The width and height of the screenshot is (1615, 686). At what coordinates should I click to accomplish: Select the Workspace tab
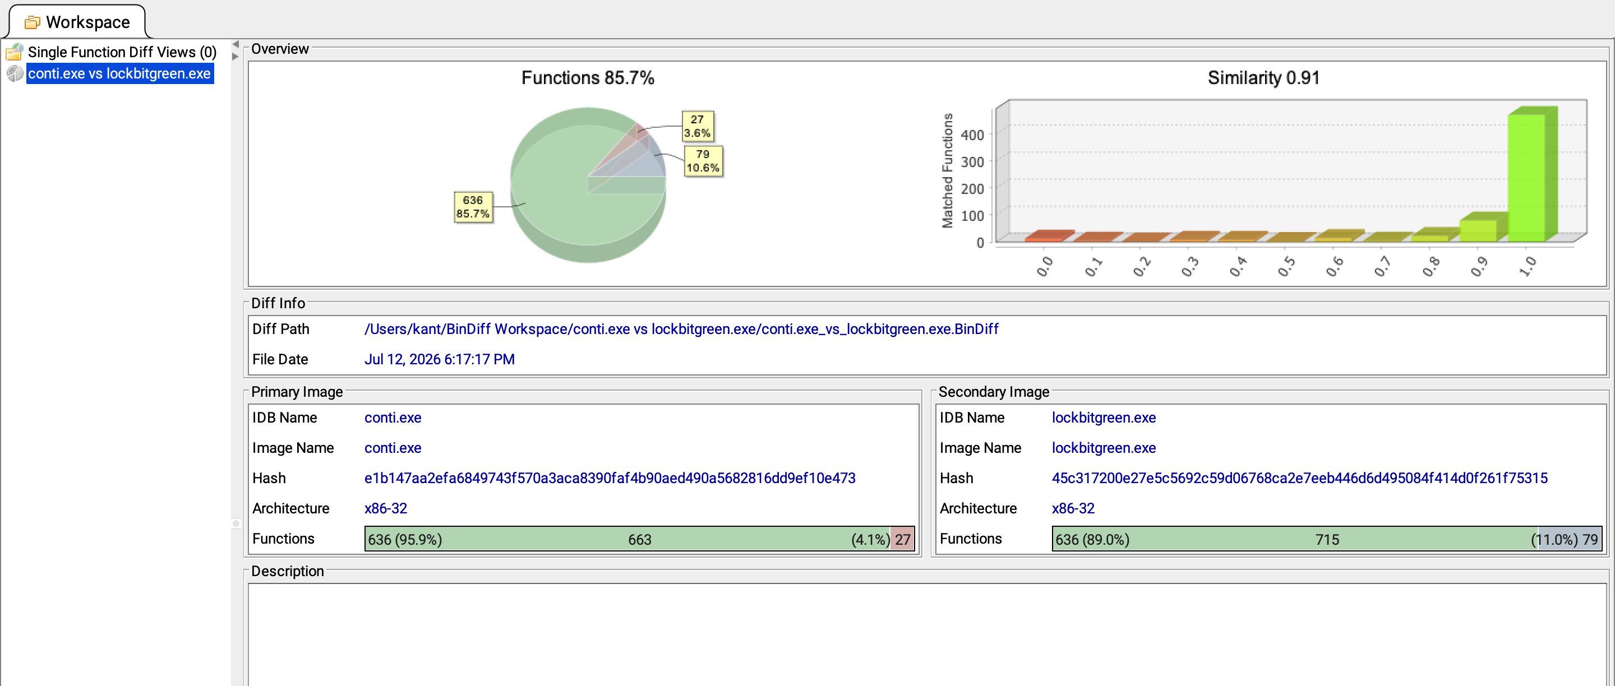click(77, 22)
